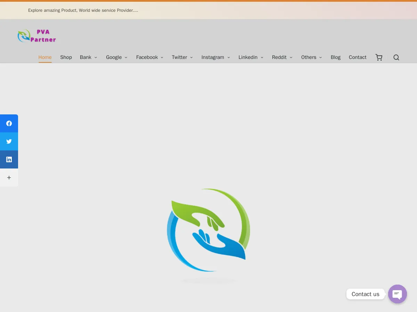
Task: Click the large center hands logo image
Action: [x=208, y=230]
